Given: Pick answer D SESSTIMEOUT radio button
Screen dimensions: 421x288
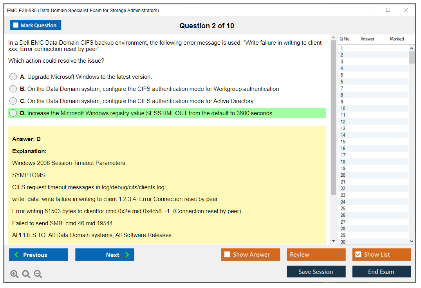Looking at the screenshot, I should pos(13,113).
